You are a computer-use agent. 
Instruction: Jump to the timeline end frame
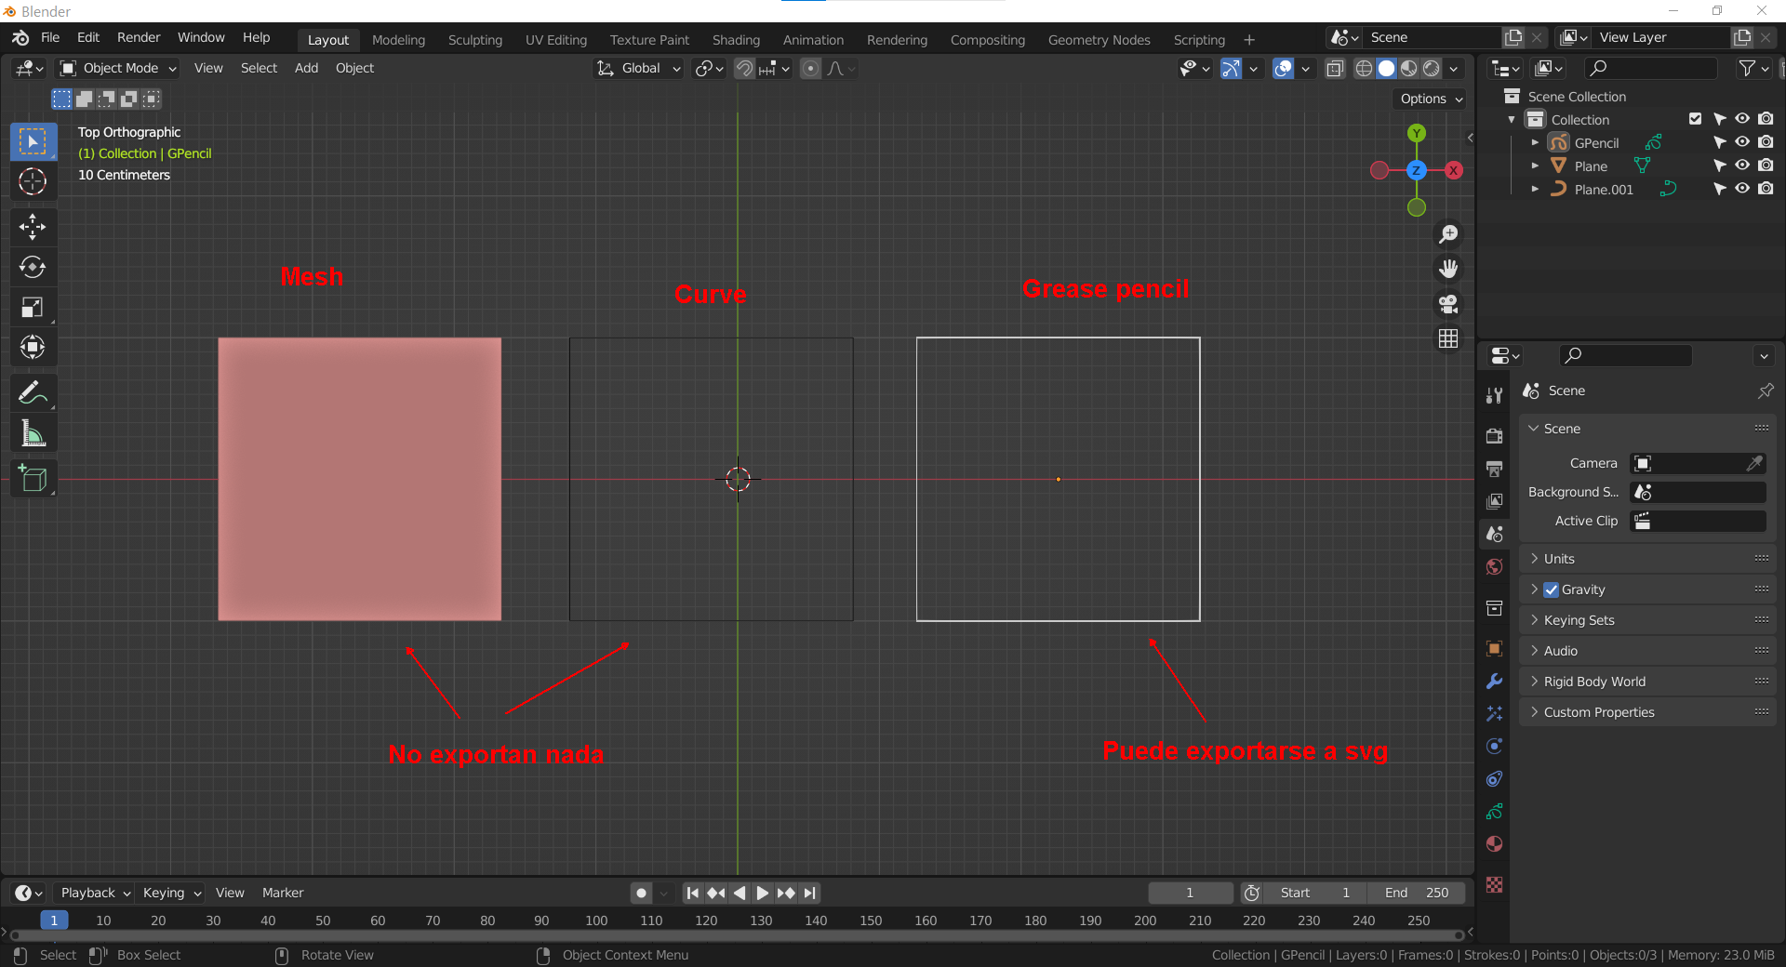pos(810,893)
